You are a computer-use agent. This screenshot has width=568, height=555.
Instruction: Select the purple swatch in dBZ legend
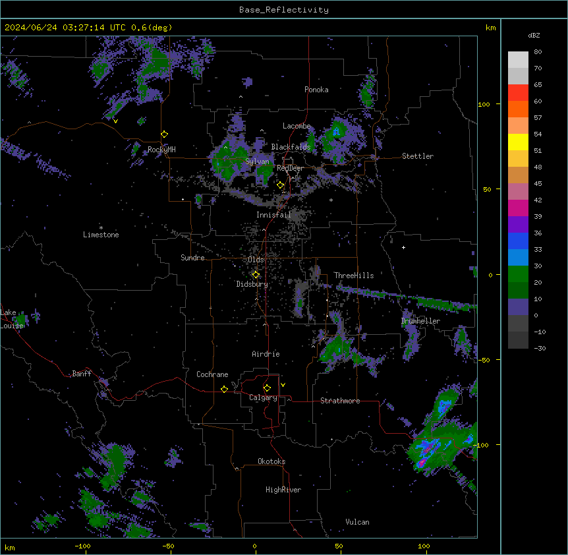(x=518, y=224)
